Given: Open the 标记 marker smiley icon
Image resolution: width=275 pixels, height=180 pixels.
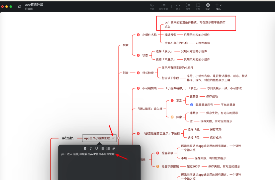Looking at the screenshot, I should 208,5.
